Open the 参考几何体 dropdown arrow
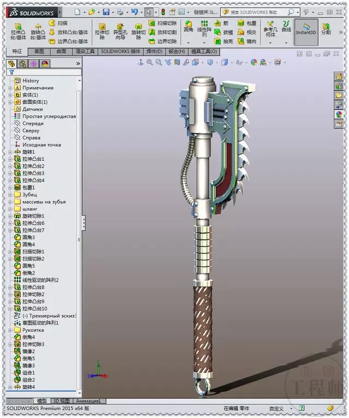 [270, 43]
